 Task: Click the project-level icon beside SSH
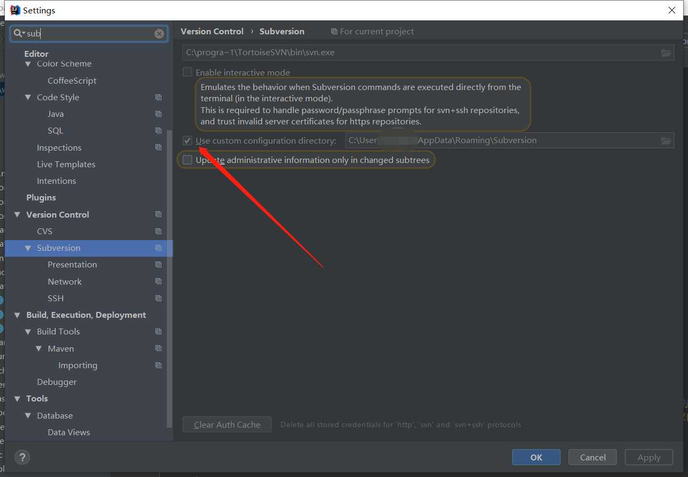pos(158,298)
